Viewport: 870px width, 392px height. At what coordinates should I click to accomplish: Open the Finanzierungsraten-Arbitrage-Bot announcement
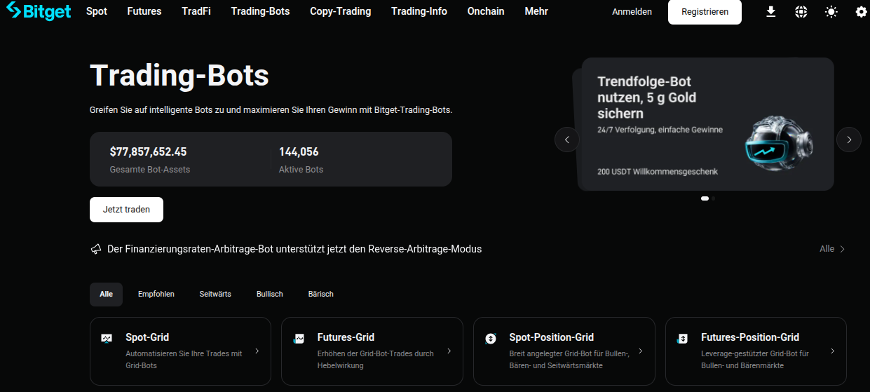294,249
